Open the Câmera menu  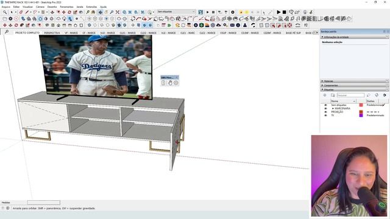(x=40, y=7)
